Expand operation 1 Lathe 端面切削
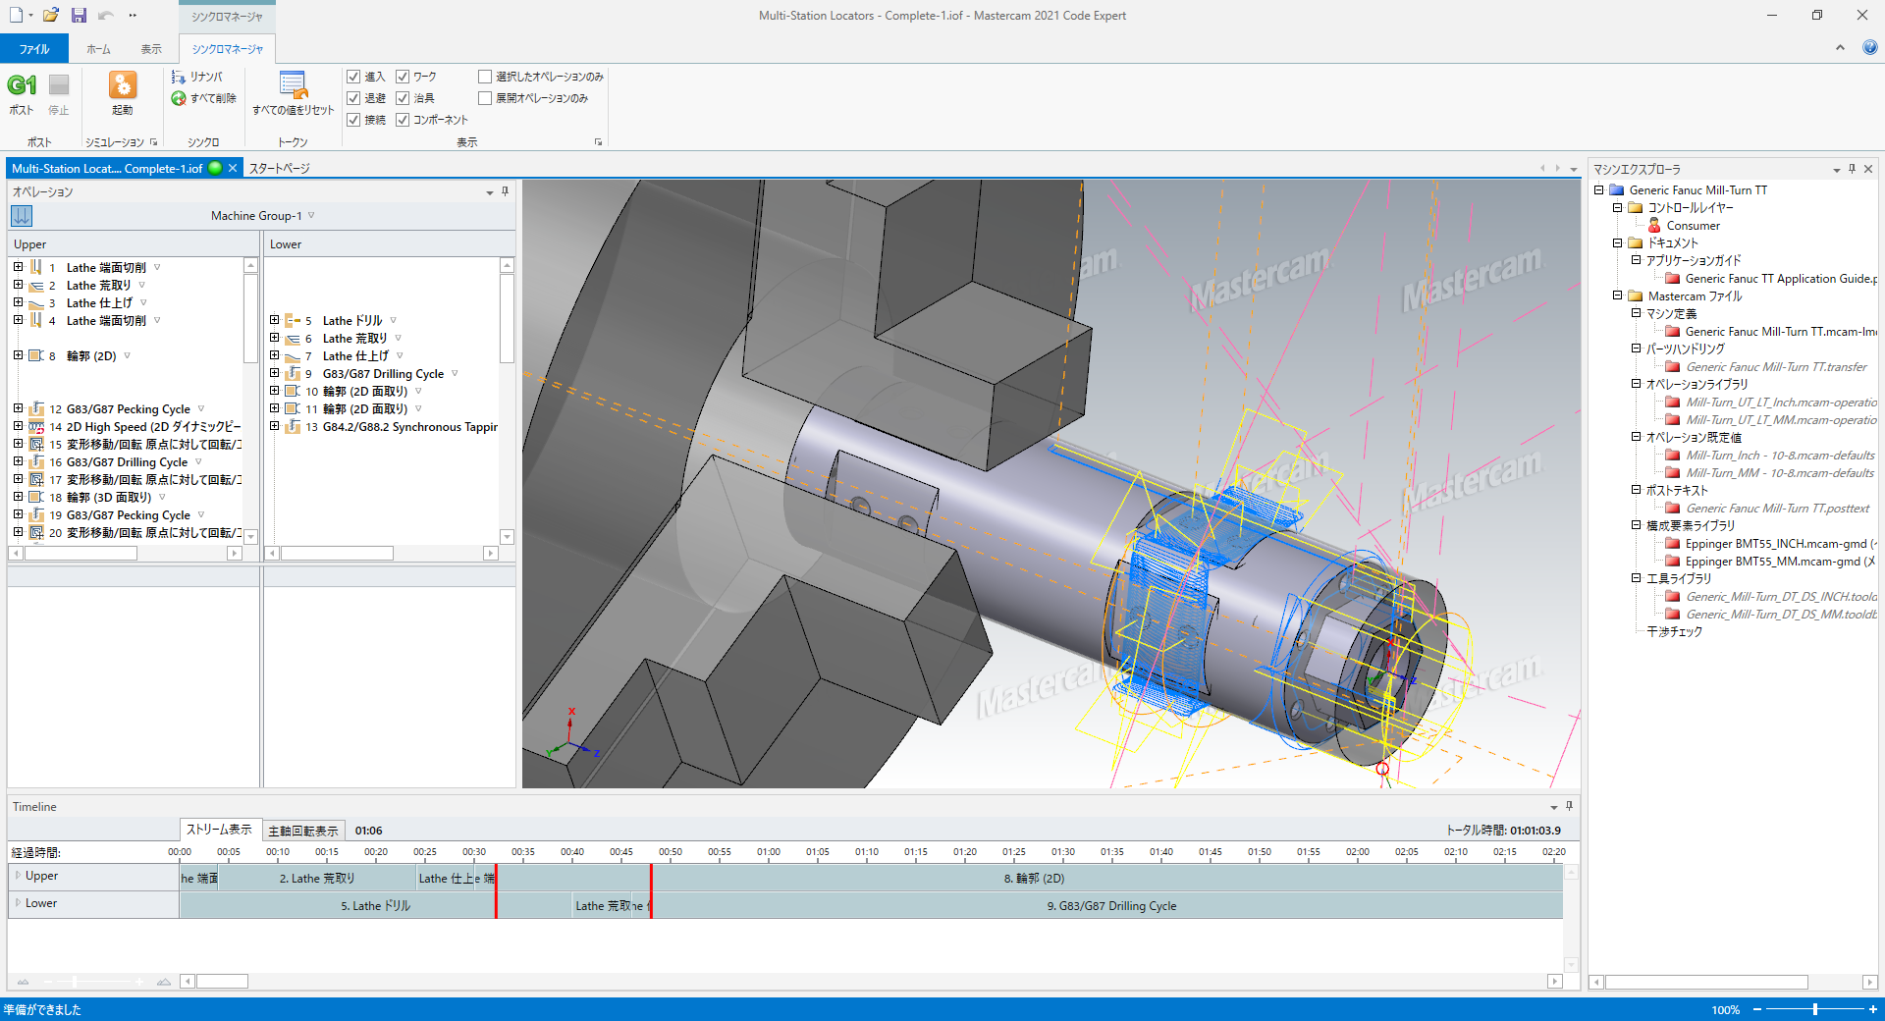The width and height of the screenshot is (1885, 1021). pos(18,267)
